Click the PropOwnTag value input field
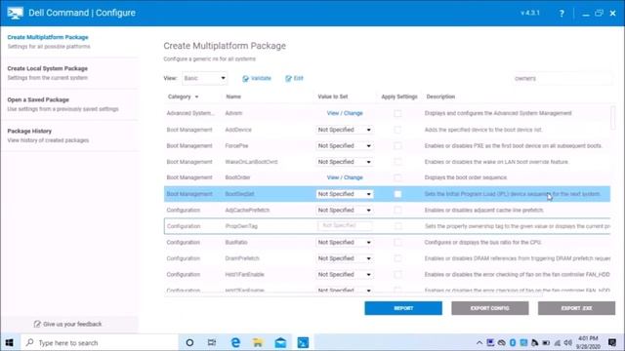This screenshot has height=351, width=625. (x=345, y=226)
